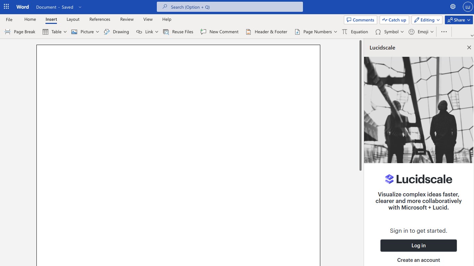Open the View tab
Viewport: 474px width, 266px height.
point(148,19)
